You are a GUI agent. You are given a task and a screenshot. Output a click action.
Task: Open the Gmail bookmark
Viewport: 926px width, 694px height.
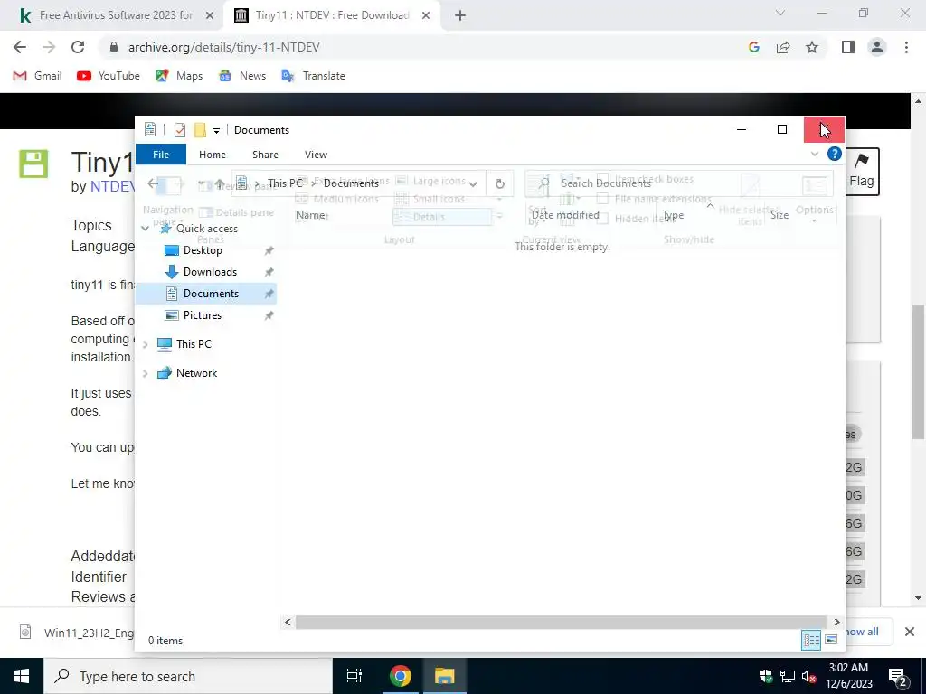(37, 76)
